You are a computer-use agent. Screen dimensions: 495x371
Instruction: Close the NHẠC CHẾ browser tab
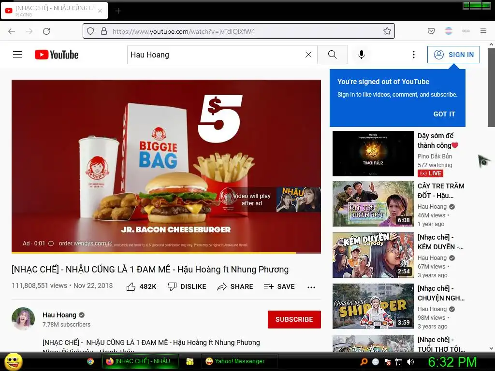coord(100,11)
